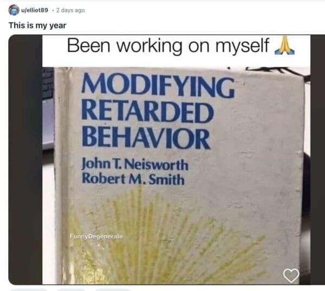Click the word BEHAVIOR on the book cover

(146, 138)
